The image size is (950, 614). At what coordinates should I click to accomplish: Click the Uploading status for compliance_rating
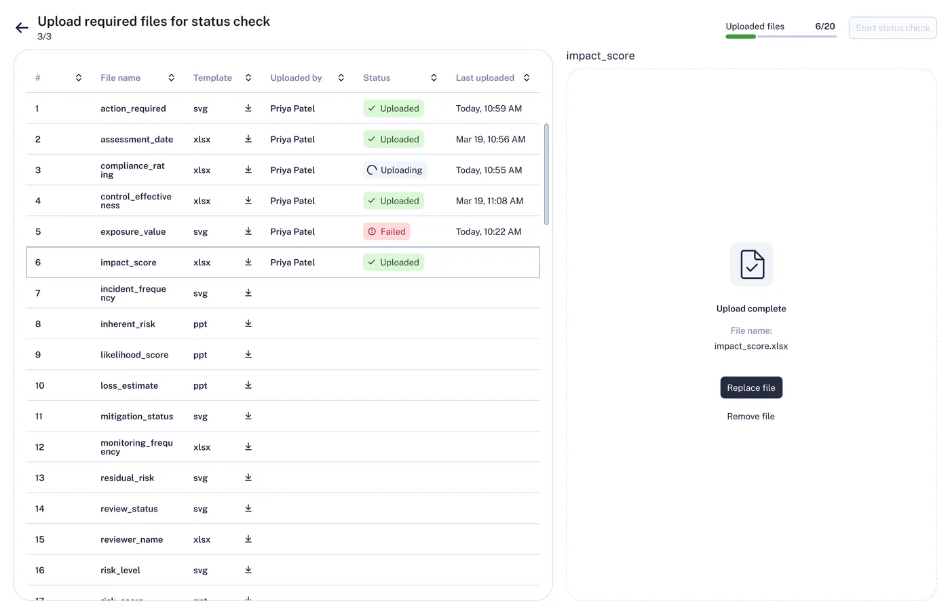click(x=395, y=170)
